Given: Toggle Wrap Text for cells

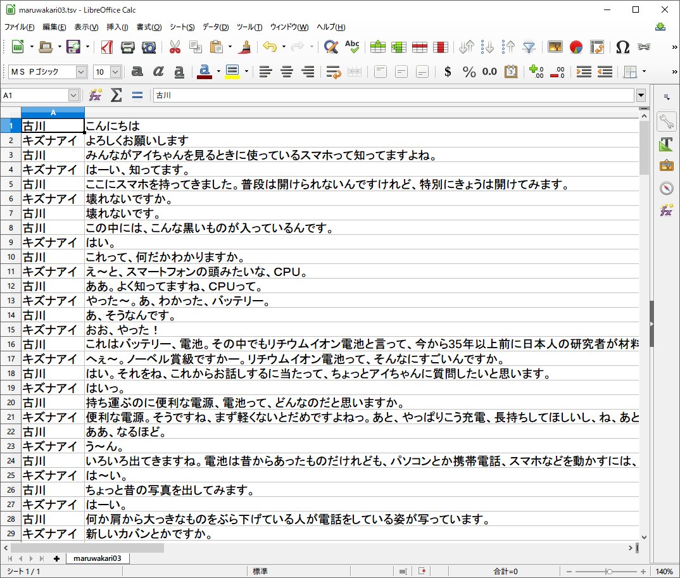Looking at the screenshot, I should click(334, 72).
